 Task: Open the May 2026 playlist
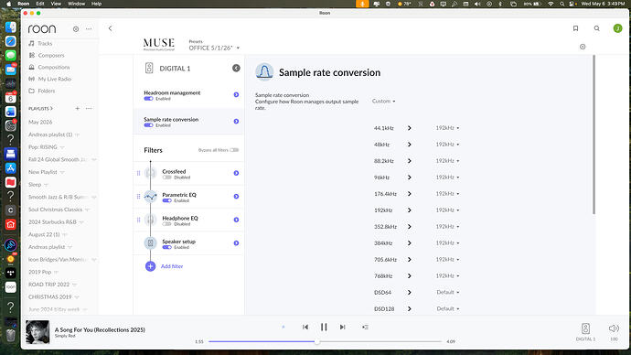[x=40, y=122]
